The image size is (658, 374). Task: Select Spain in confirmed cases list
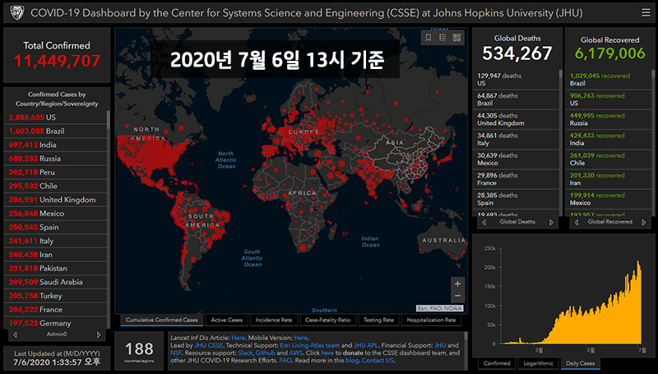[x=55, y=227]
